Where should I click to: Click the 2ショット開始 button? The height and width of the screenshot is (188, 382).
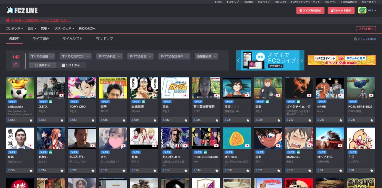[341, 10]
